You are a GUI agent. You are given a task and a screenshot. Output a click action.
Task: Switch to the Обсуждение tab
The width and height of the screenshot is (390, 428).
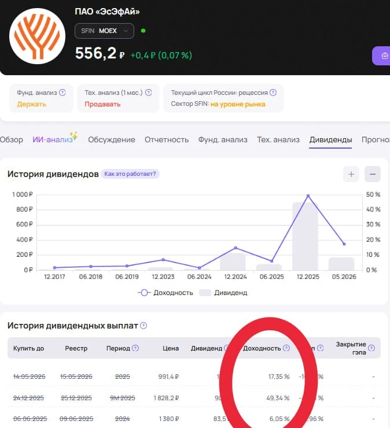112,139
